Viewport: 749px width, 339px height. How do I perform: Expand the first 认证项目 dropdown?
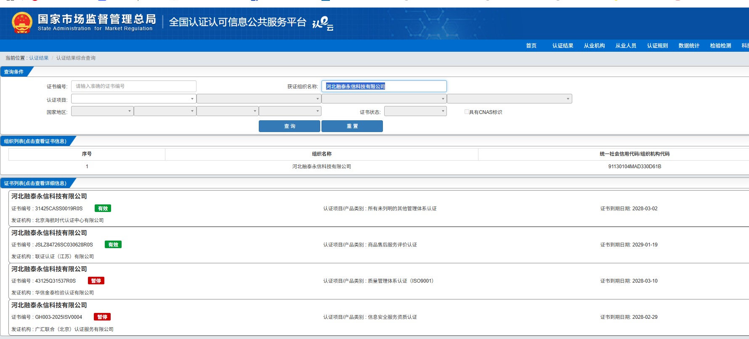click(x=133, y=99)
